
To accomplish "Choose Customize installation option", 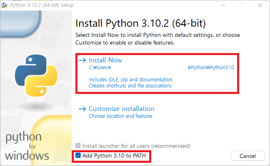I will [x=121, y=109].
